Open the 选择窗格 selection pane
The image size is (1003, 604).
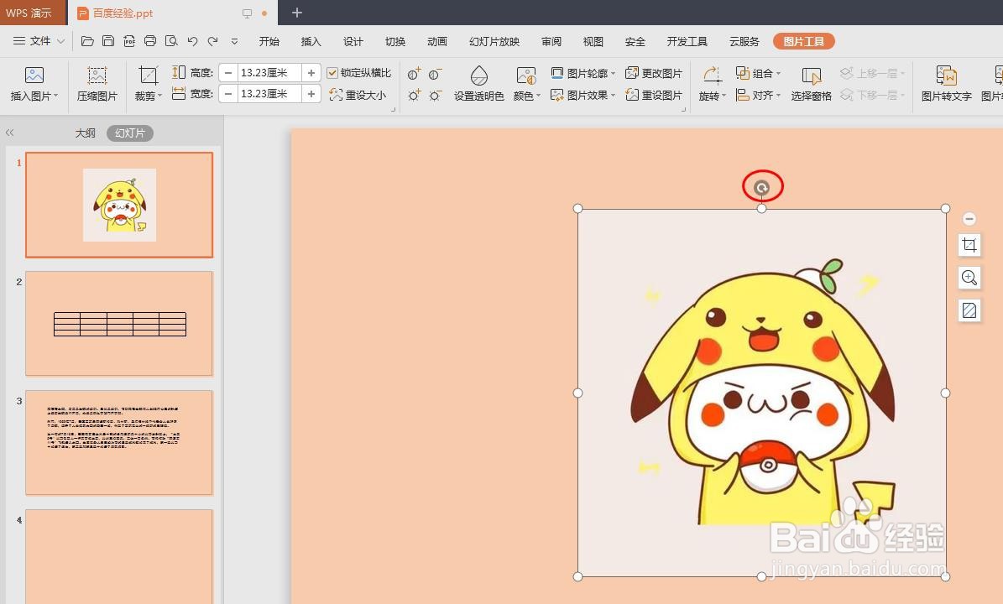pos(811,84)
